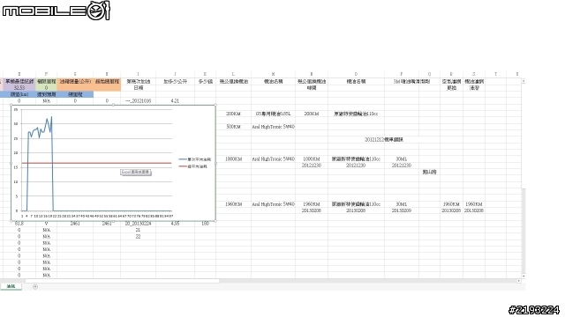Click the horizontal scrollbar right arrow
Image resolution: width=565 pixels, height=317 pixels.
pyautogui.click(x=518, y=281)
